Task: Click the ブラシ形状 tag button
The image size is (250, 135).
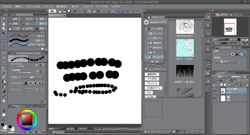Action: pos(152,79)
